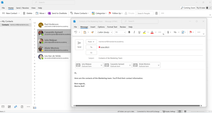Open the Review tab
212x113 pixels.
tap(123, 27)
